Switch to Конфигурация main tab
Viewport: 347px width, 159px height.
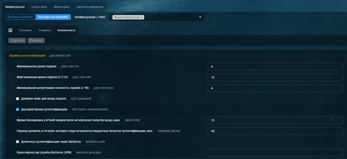pyautogui.click(x=15, y=7)
